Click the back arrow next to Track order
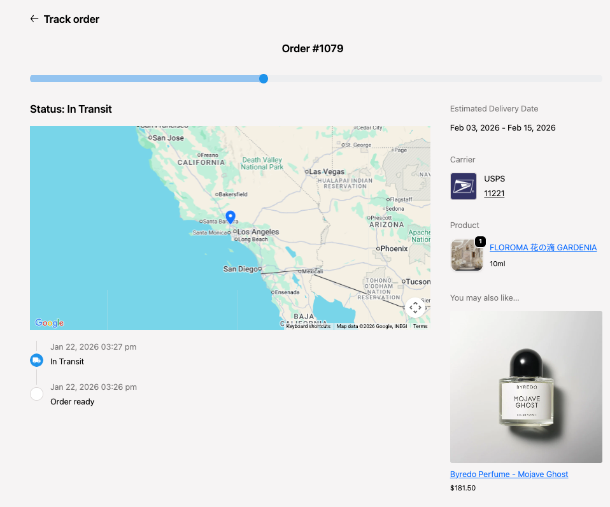Viewport: 610px width, 507px height. pyautogui.click(x=34, y=18)
